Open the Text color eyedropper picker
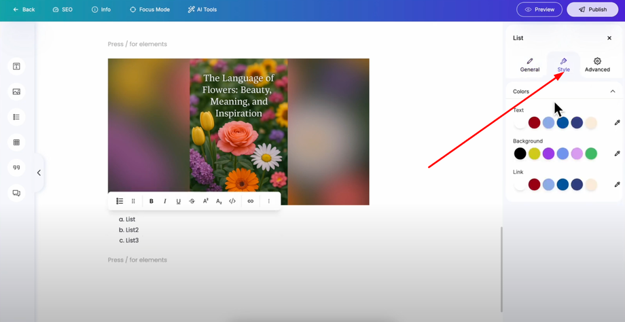 pyautogui.click(x=617, y=123)
